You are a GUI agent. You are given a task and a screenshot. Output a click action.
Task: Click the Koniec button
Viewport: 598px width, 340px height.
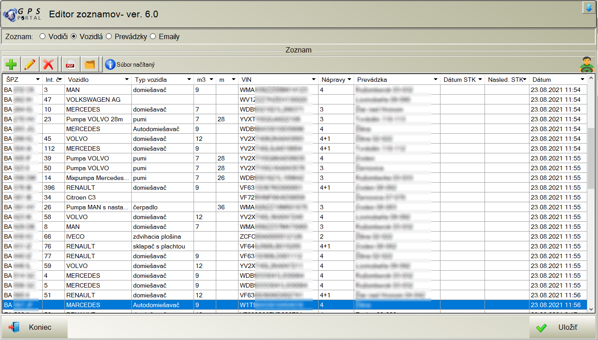point(34,328)
